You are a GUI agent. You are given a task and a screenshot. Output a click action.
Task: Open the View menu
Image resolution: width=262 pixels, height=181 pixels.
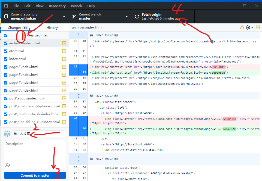[40, 6]
